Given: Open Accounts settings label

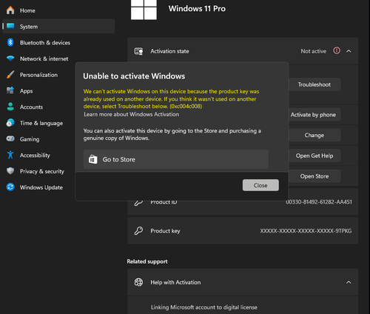Looking at the screenshot, I should point(31,107).
